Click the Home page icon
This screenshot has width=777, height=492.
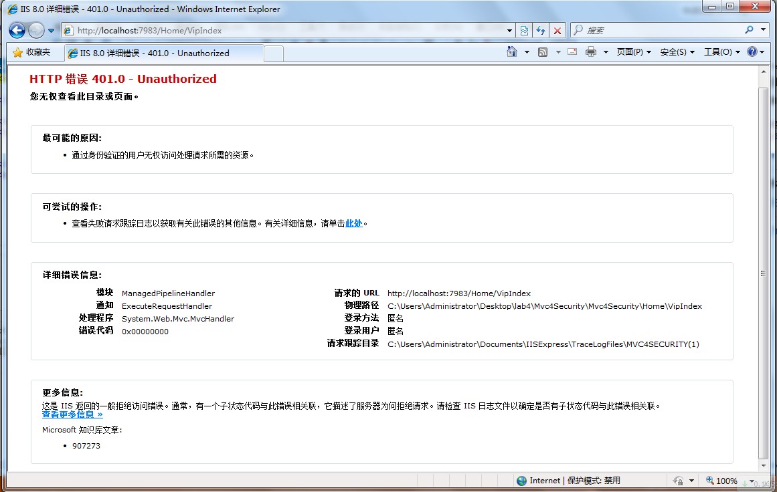point(512,51)
